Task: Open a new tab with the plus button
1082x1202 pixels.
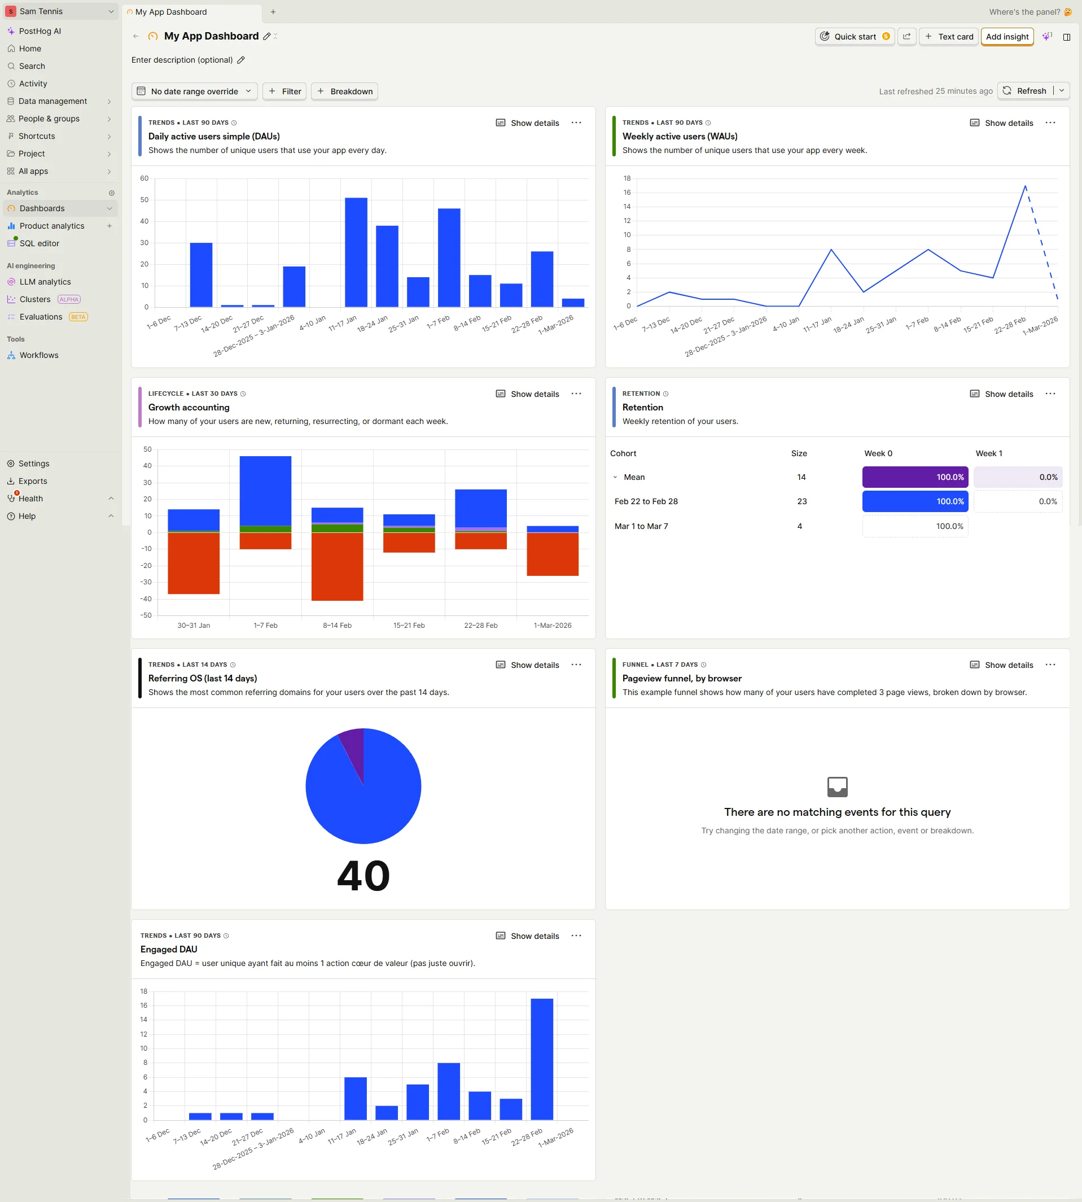Action: (x=273, y=11)
